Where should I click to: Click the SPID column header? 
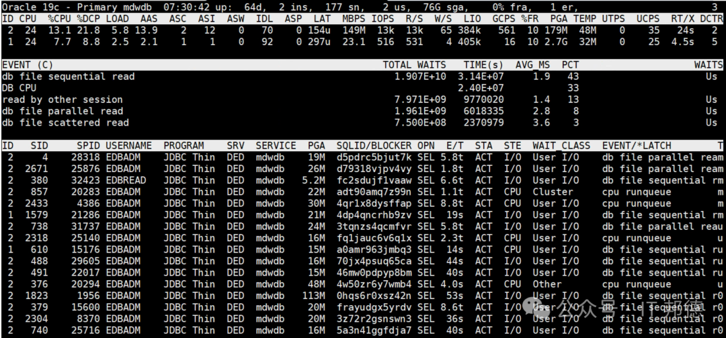coord(89,145)
